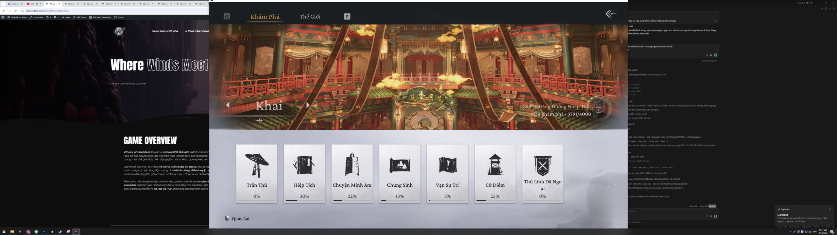
Task: Switch to the Thế Giới tab
Action: pos(310,17)
